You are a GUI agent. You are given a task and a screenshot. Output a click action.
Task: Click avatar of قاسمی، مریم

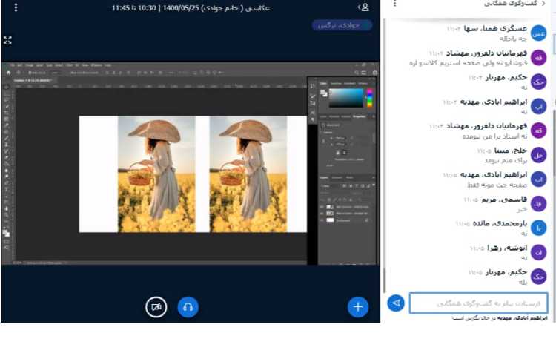click(x=538, y=204)
